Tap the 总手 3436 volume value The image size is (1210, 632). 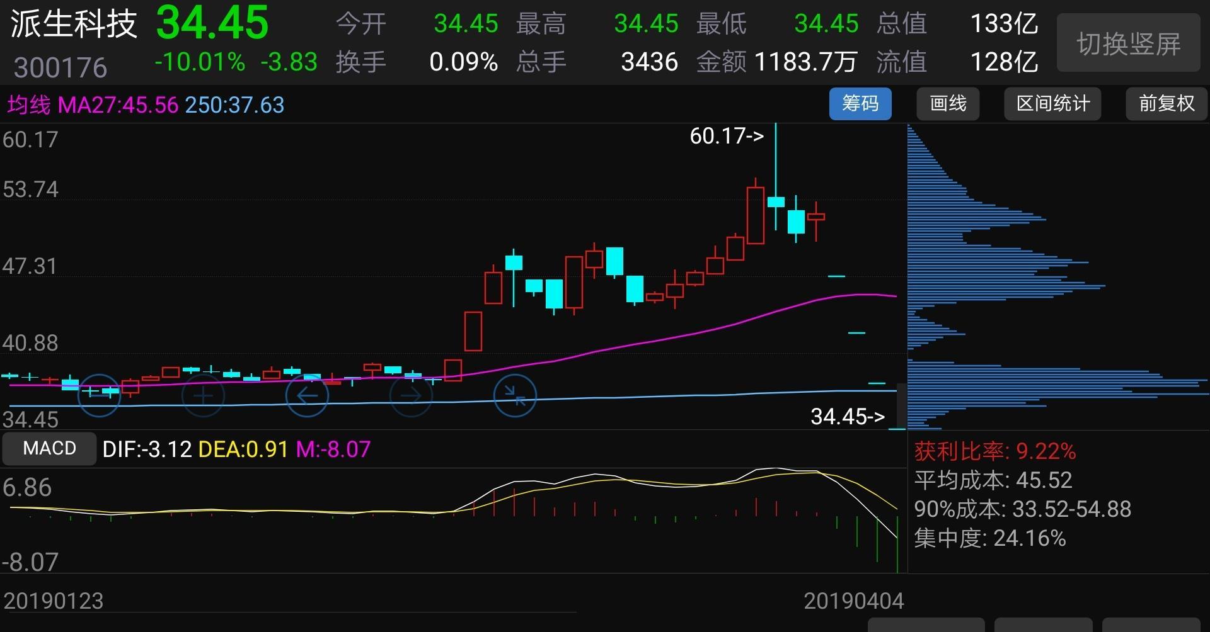coord(597,62)
